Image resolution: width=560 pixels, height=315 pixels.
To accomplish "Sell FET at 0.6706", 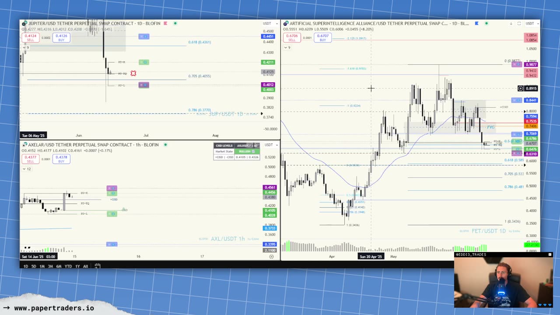I will [292, 38].
